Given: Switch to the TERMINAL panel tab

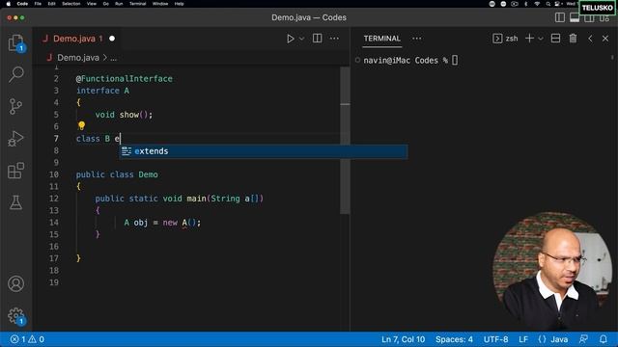Looking at the screenshot, I should pyautogui.click(x=382, y=39).
